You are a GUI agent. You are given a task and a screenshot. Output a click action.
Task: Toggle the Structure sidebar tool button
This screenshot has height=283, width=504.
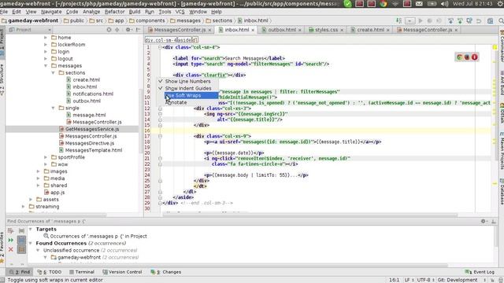(x=2, y=79)
